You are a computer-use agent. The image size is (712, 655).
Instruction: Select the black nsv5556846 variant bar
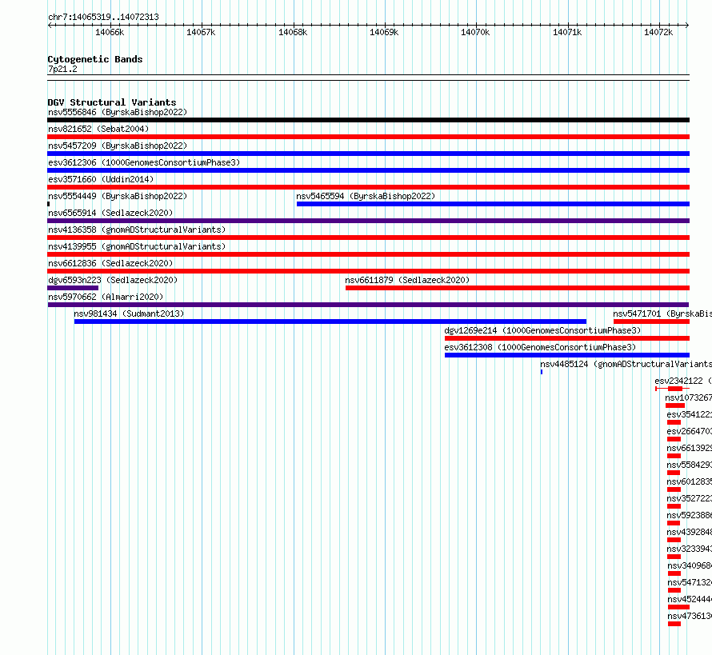click(x=368, y=120)
